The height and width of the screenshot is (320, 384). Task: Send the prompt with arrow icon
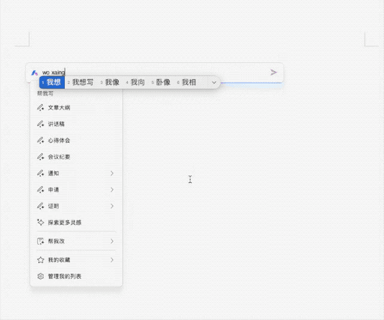[x=274, y=73]
